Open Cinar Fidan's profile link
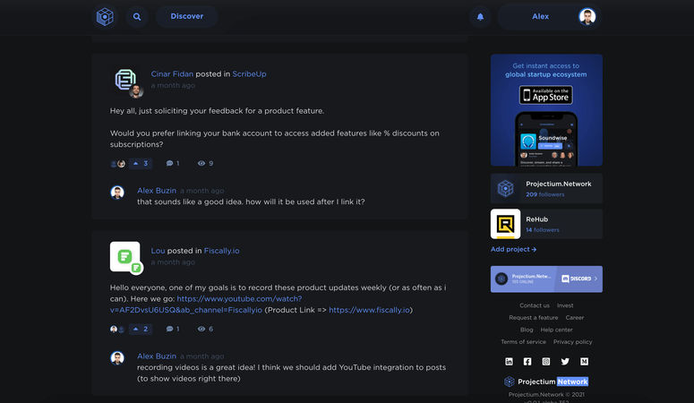The image size is (694, 403). [x=172, y=74]
